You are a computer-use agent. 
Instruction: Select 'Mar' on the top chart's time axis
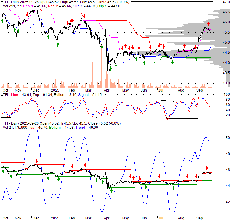click(88, 90)
